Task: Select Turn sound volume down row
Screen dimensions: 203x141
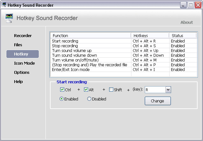Action: [x=123, y=55]
